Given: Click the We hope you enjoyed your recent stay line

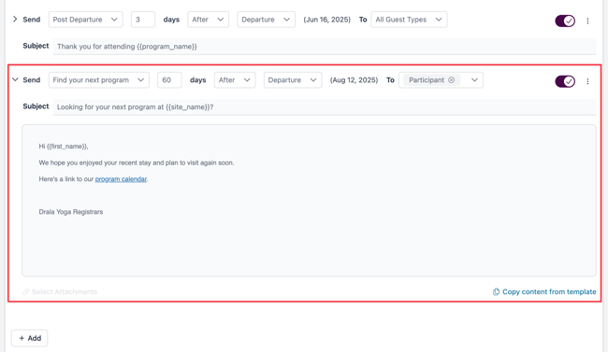Looking at the screenshot, I should 137,162.
